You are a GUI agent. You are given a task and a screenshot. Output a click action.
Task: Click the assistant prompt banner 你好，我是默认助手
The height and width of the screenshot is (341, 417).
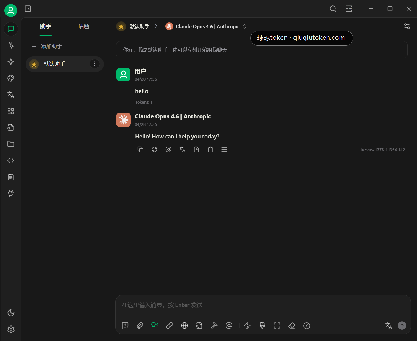(x=262, y=50)
